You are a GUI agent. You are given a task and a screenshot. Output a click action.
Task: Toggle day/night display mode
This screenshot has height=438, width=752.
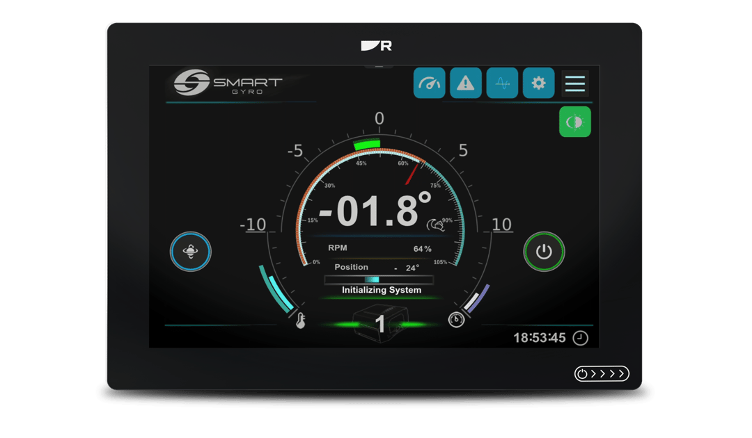tap(574, 121)
